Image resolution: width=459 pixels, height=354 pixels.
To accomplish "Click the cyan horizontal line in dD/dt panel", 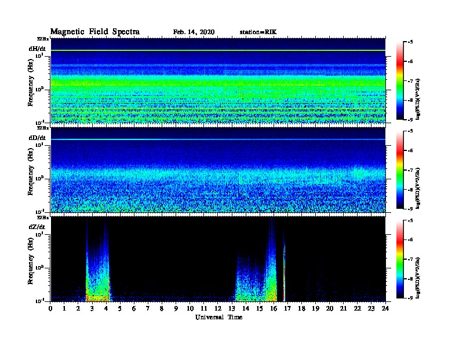I will 218,139.
